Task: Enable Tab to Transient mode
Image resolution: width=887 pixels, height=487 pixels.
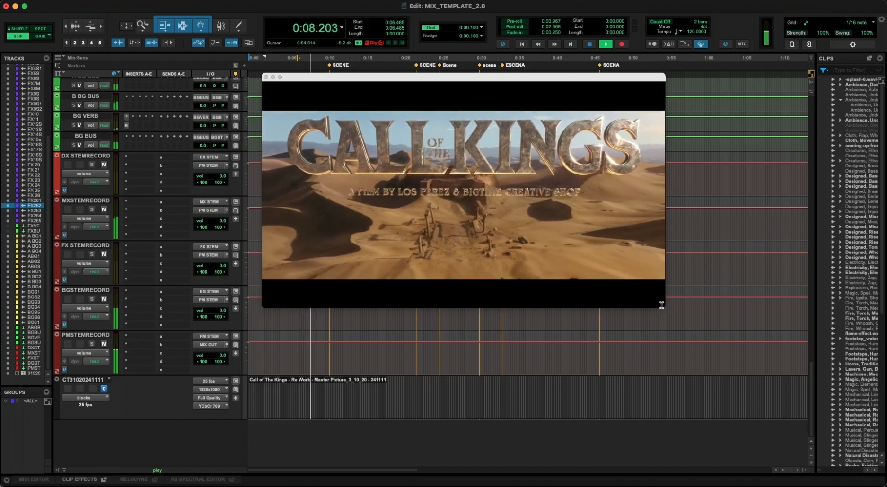Action: (x=118, y=43)
